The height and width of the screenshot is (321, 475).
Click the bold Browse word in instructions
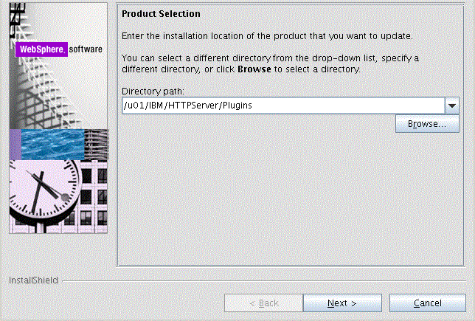[x=254, y=69]
